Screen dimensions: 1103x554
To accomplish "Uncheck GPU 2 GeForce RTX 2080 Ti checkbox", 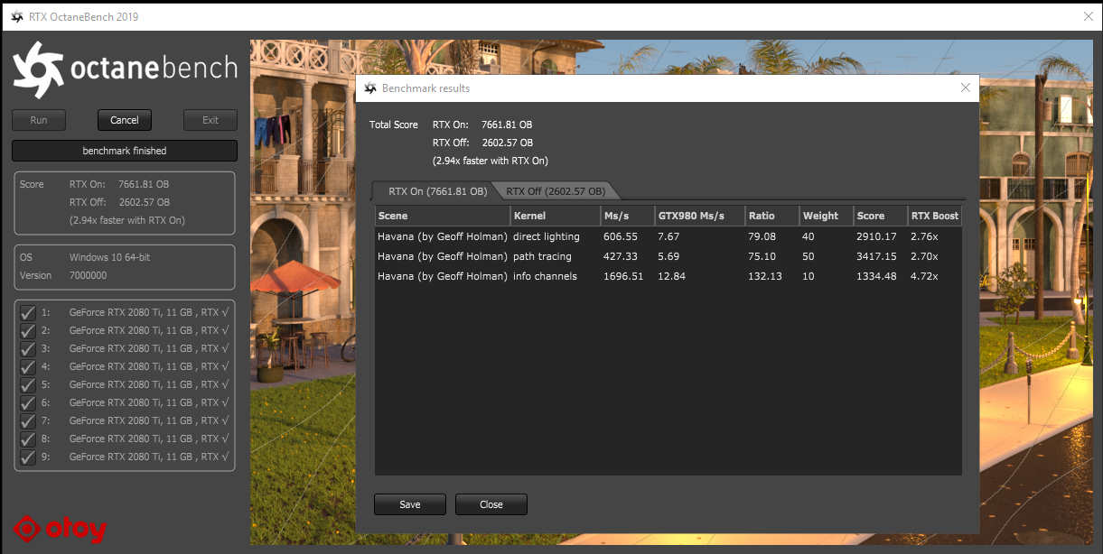I will pos(28,330).
